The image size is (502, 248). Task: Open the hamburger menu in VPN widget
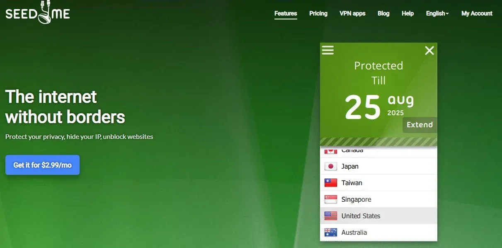point(327,50)
